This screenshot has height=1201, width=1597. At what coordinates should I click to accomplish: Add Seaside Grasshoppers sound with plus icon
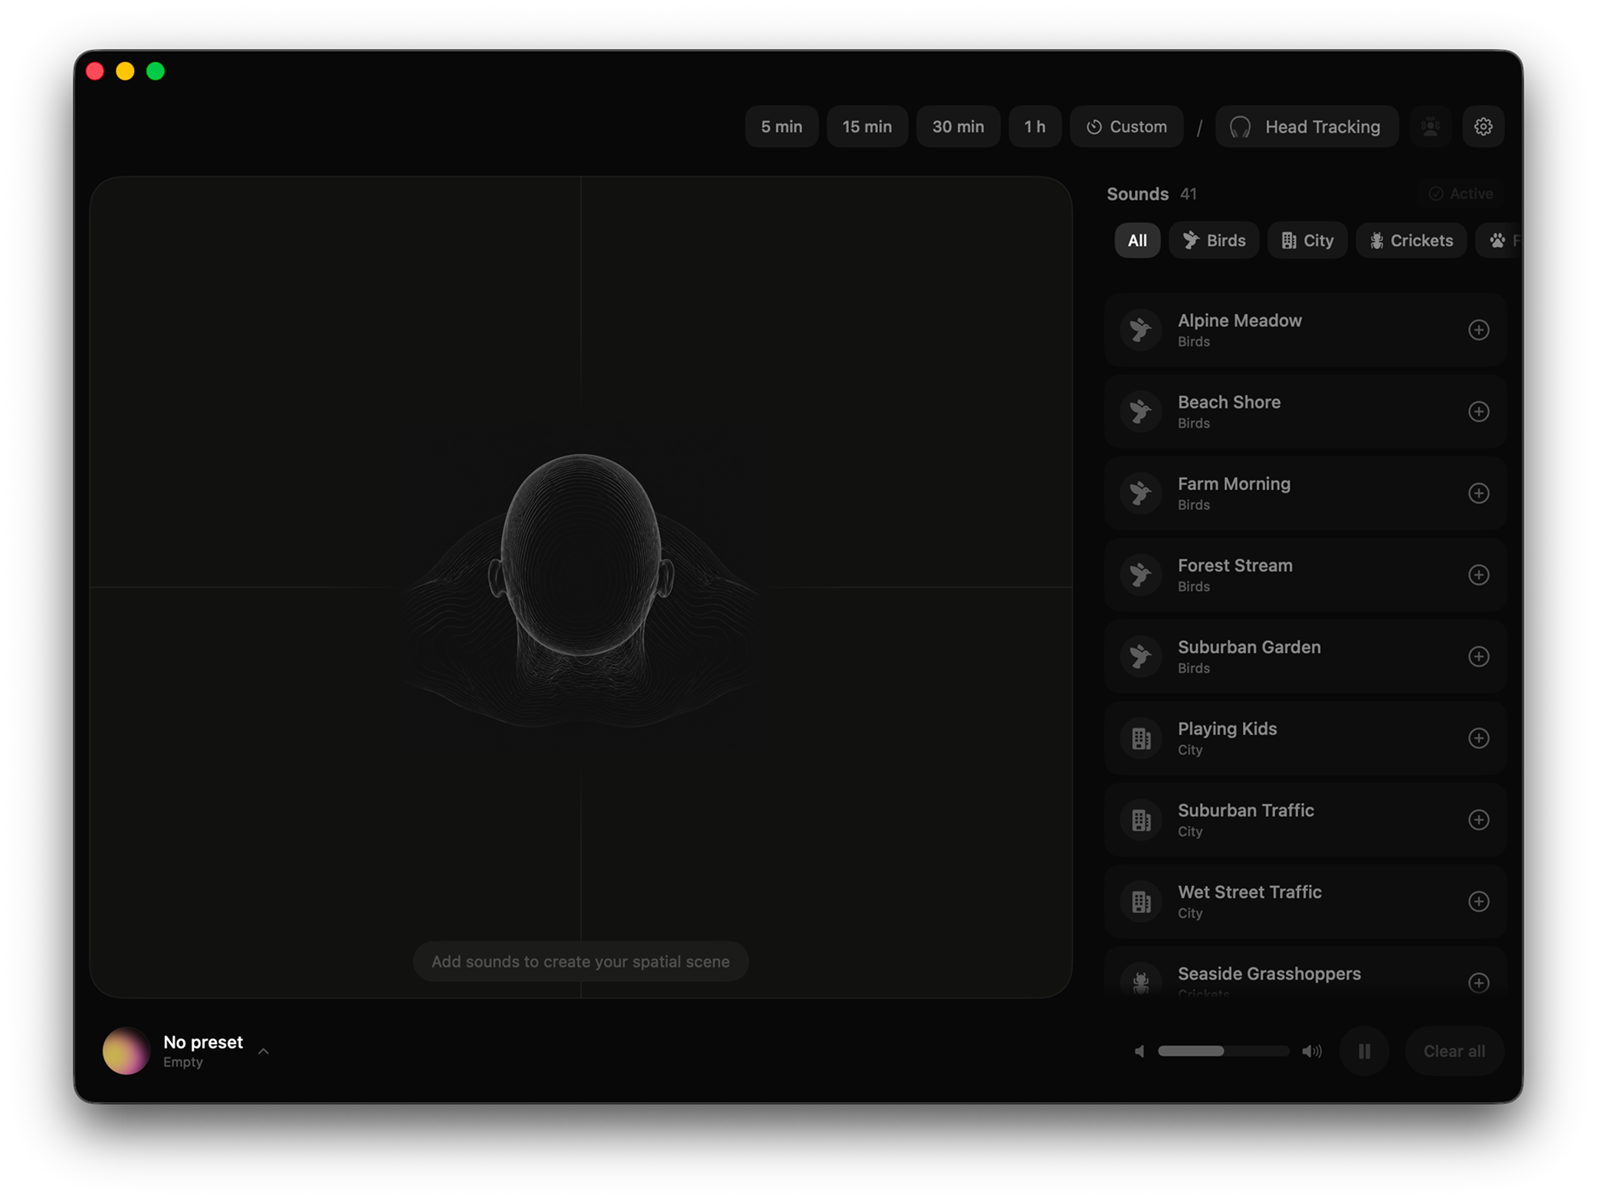1478,983
